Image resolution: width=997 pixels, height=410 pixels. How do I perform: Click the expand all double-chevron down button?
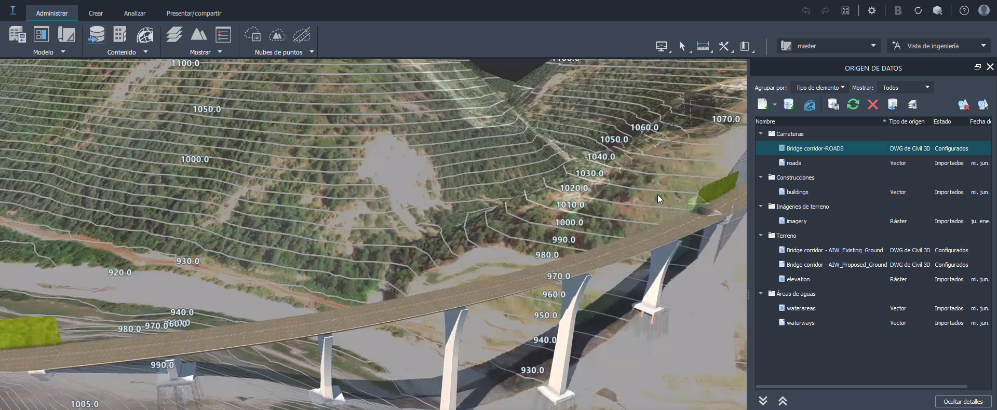763,401
